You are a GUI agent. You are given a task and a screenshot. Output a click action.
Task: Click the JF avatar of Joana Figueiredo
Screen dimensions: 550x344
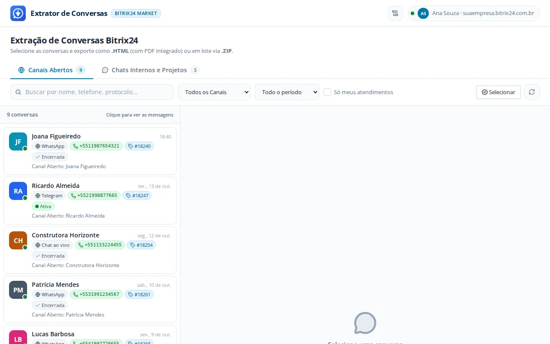(18, 141)
